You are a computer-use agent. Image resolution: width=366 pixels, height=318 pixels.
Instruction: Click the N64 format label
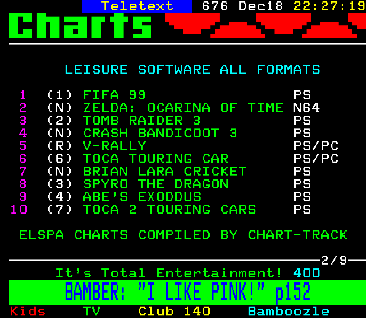306,108
